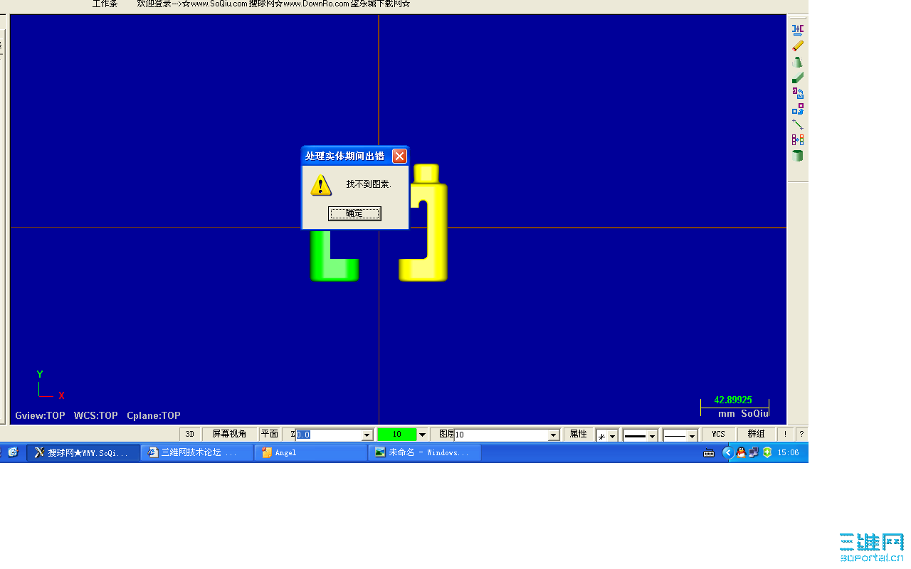Click the green cone solid icon
Screen dimensions: 911x569
[798, 62]
